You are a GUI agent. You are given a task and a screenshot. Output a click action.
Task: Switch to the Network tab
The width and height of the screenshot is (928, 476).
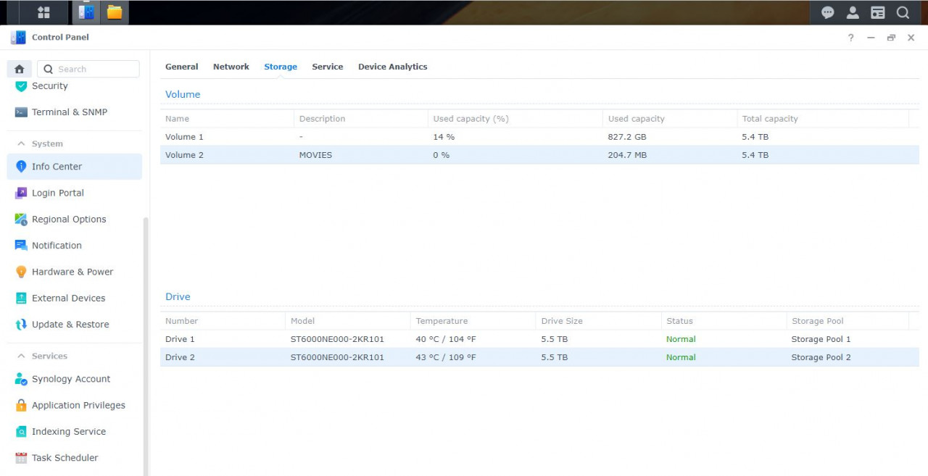coord(231,67)
